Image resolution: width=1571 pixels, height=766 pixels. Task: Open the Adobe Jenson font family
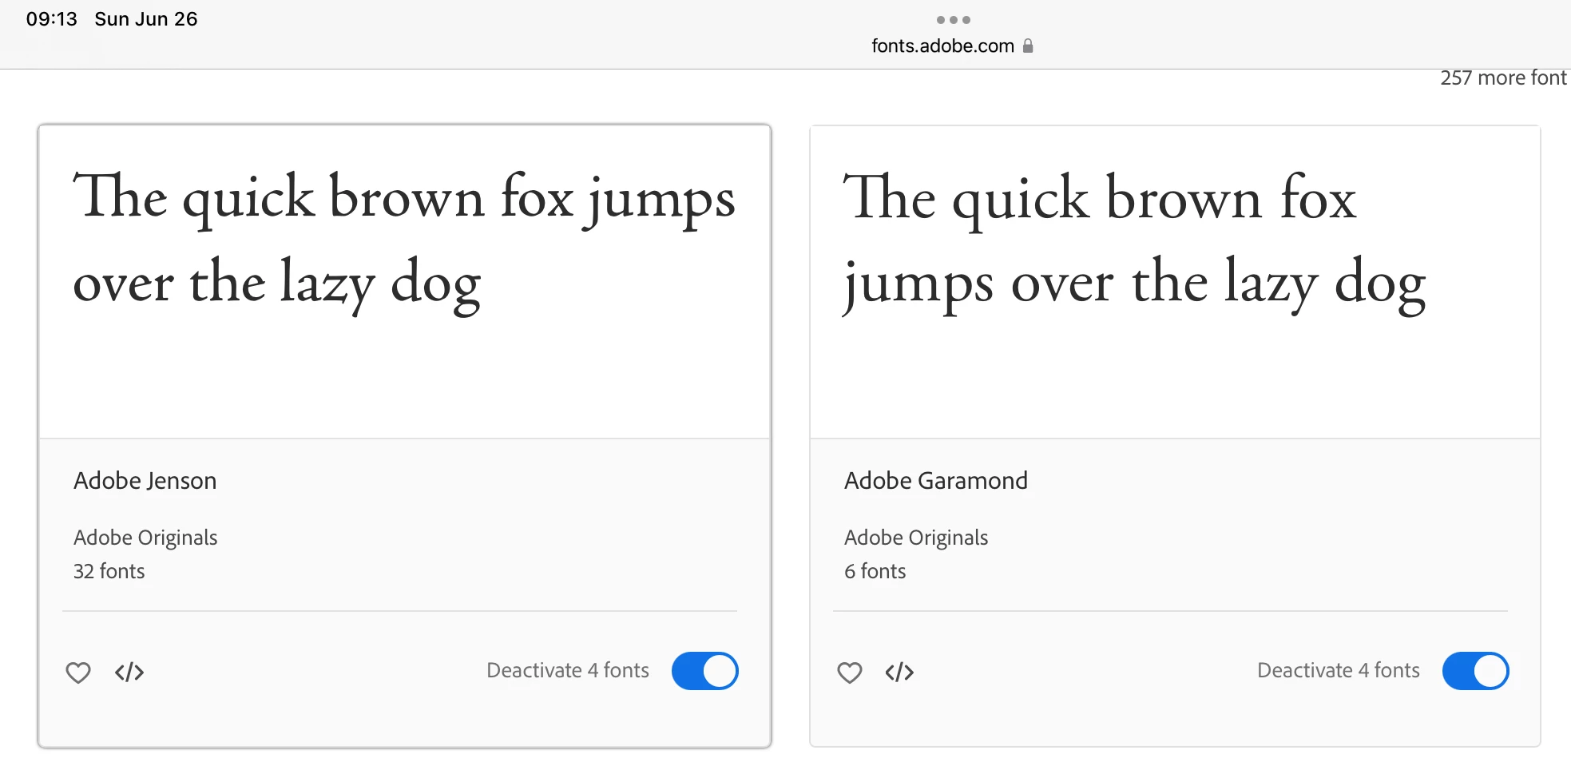145,481
